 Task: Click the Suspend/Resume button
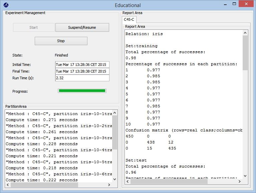82,27
